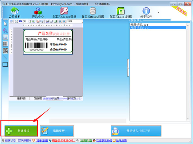
Task: Click the template list scroll-down arrow
Action: (188, 119)
